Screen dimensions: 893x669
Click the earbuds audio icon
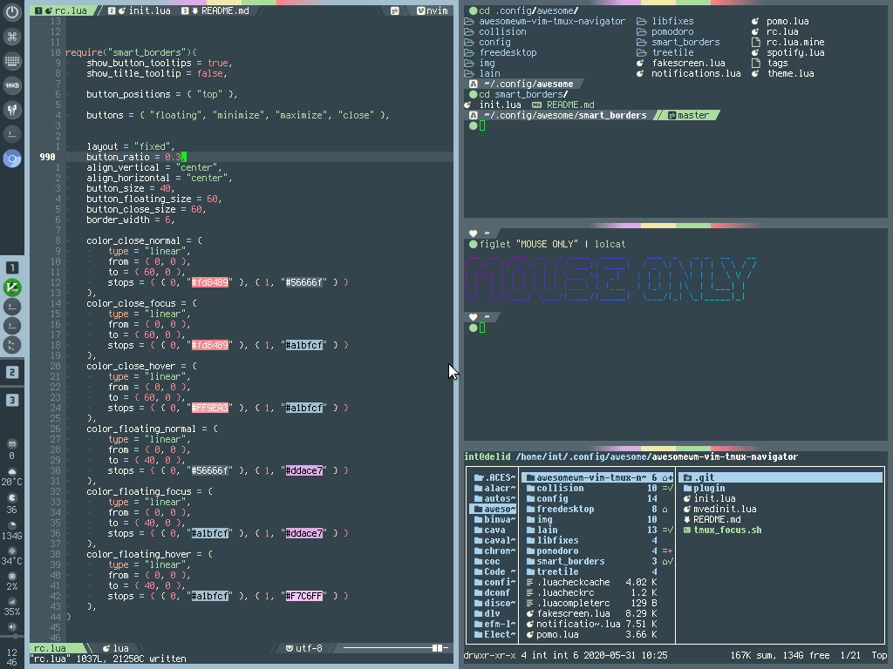coord(12,110)
